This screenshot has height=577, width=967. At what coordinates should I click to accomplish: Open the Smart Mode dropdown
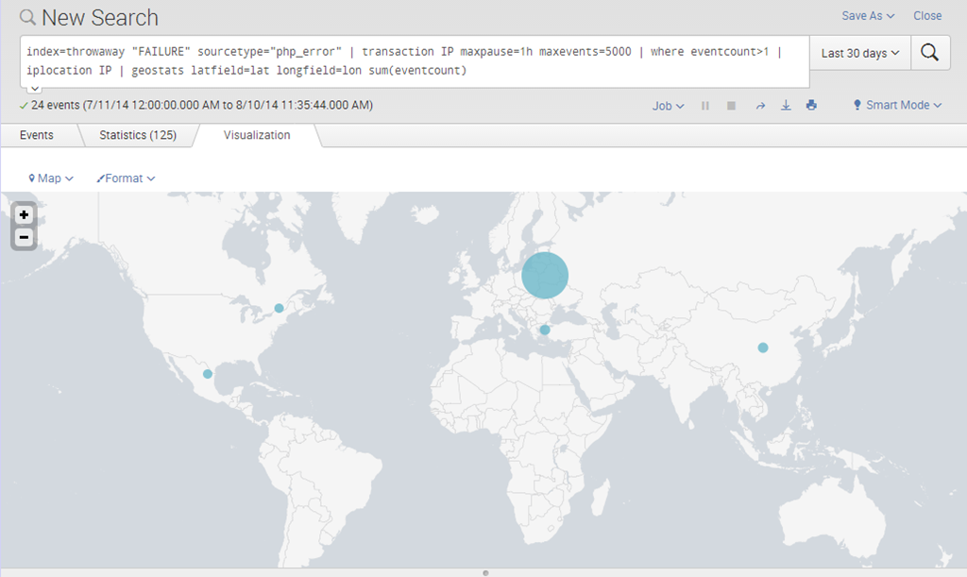tap(897, 106)
